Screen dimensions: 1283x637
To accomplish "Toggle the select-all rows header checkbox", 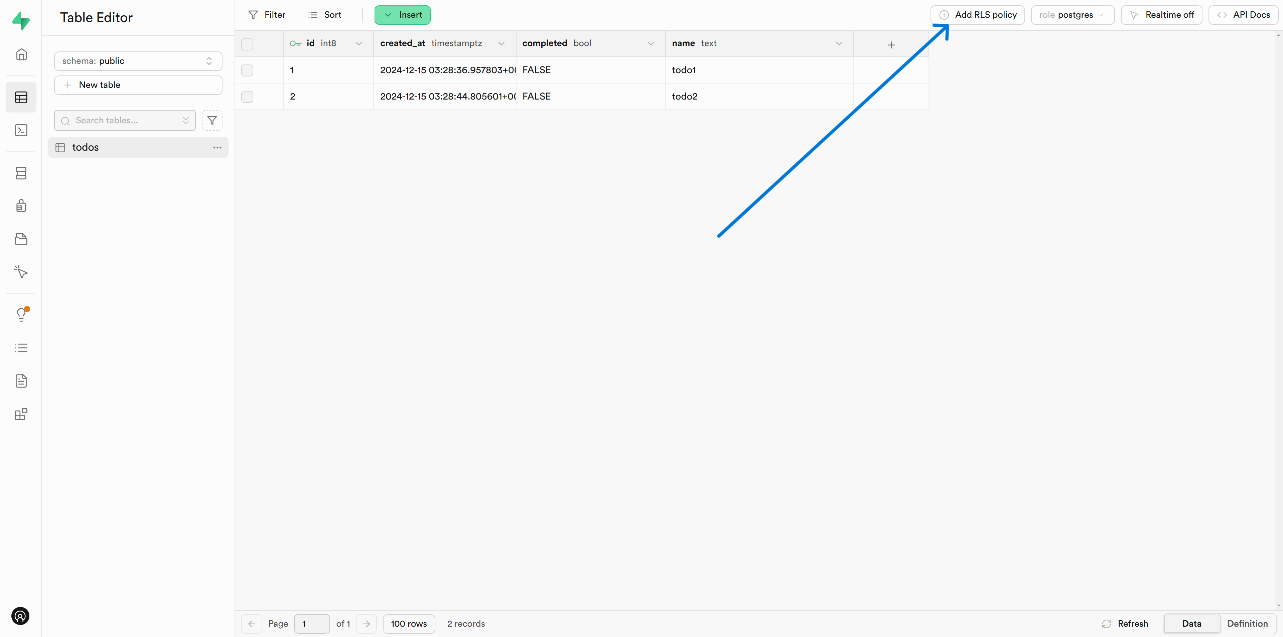I will coord(247,44).
